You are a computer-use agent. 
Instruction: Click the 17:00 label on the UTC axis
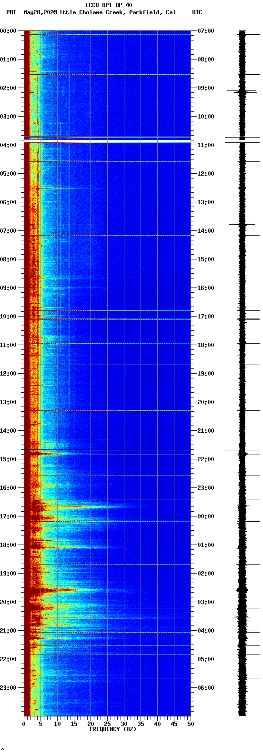(206, 317)
